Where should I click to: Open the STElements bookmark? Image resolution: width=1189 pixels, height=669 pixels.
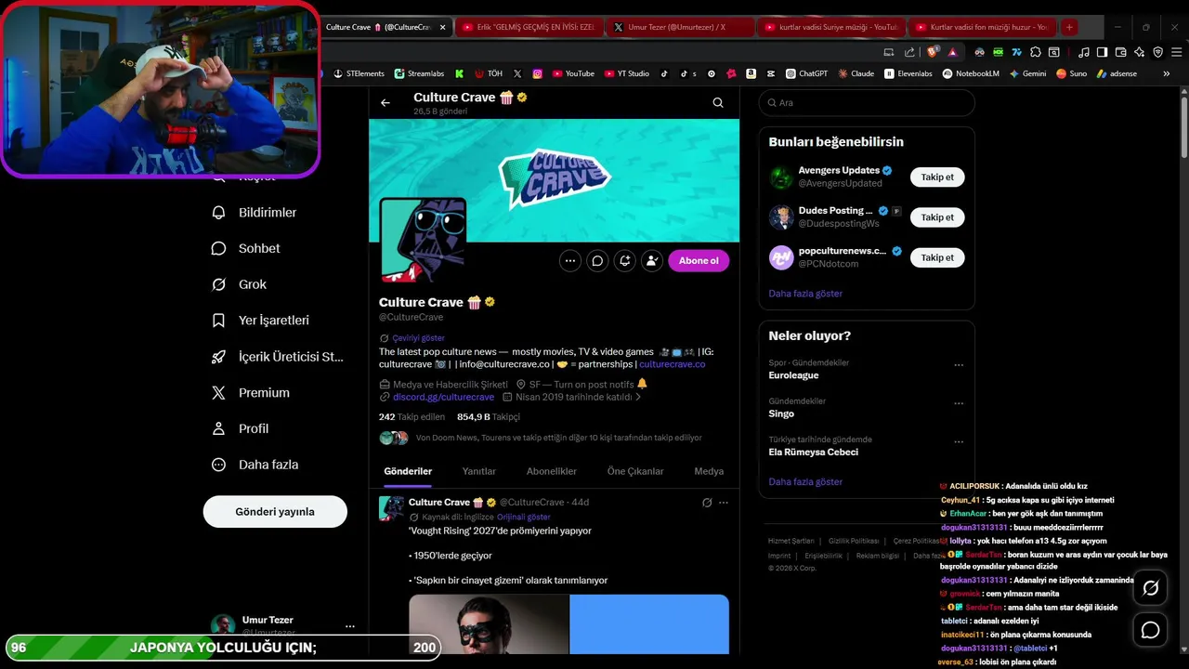tap(359, 73)
